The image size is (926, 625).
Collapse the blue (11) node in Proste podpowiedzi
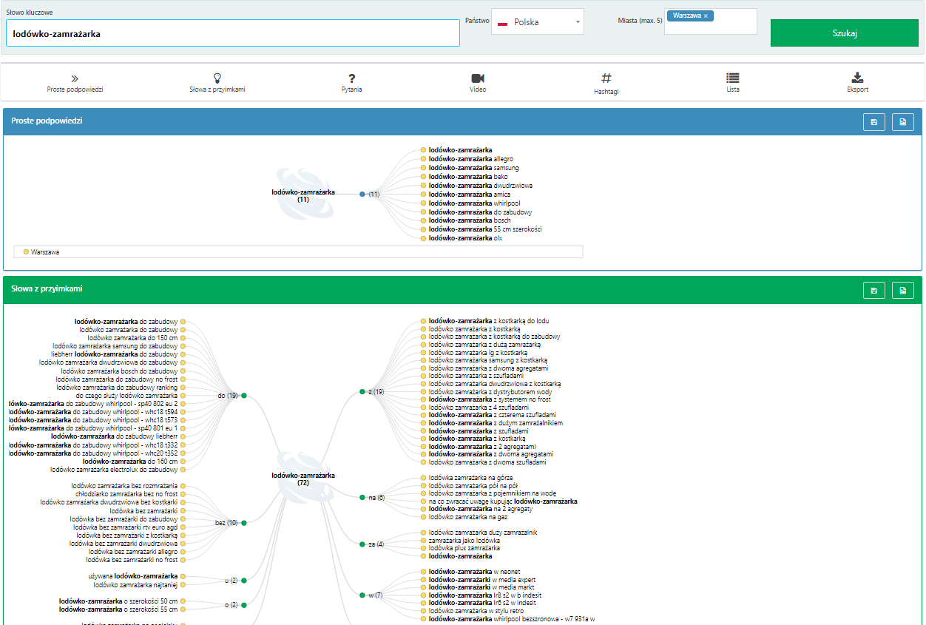(362, 194)
